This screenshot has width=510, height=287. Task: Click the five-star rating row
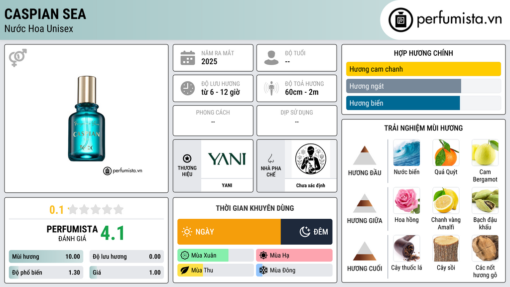(x=96, y=209)
